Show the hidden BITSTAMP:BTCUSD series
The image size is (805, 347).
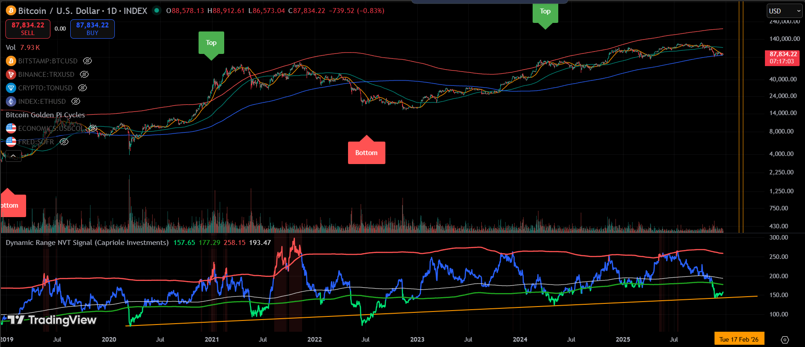88,61
